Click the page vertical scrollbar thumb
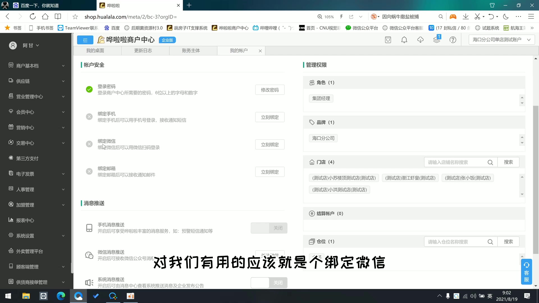 pos(536,180)
